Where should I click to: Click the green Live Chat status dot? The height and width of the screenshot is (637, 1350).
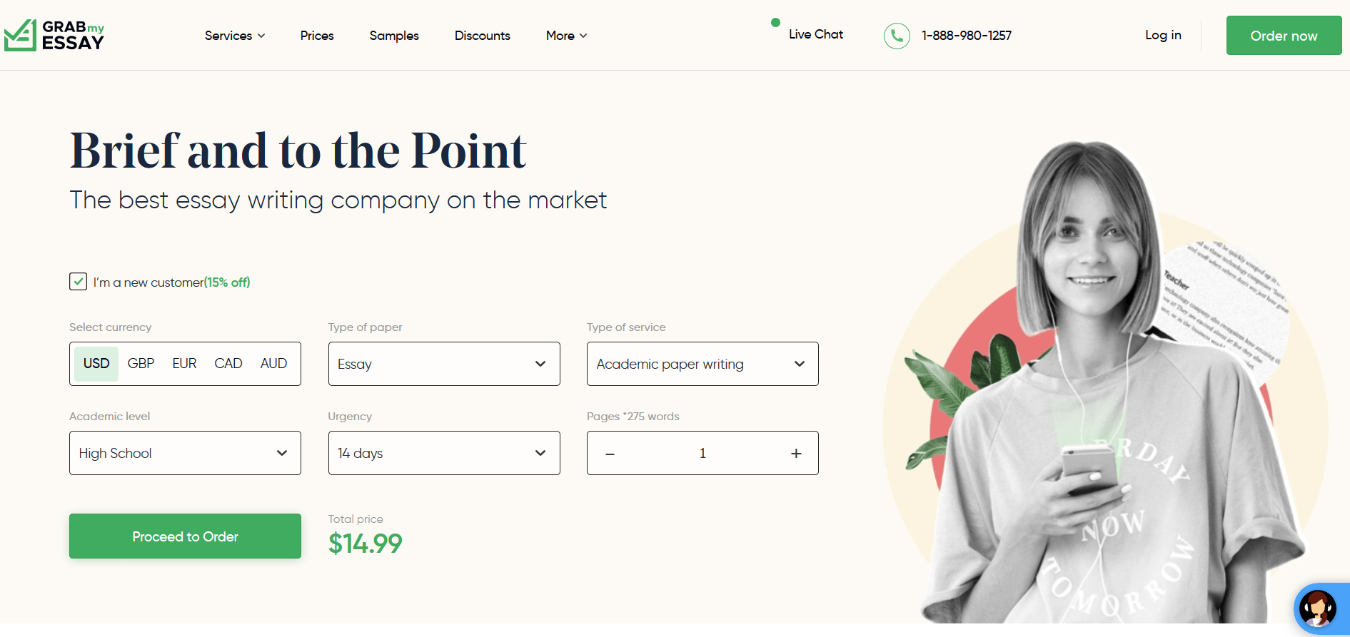775,23
